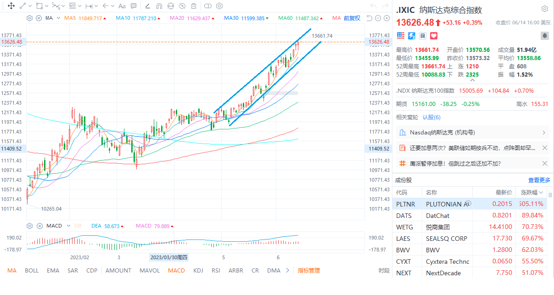
Task: Click the alert bell icon
Action: tap(544, 35)
